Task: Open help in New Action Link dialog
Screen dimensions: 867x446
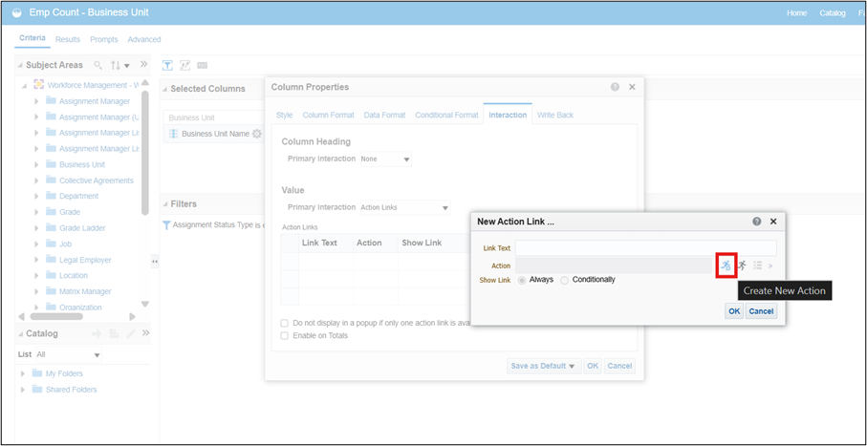Action: (x=757, y=221)
